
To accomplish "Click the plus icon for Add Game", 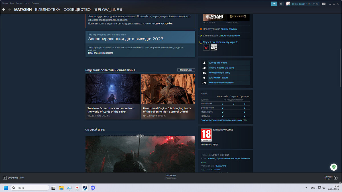I will click(5, 178).
